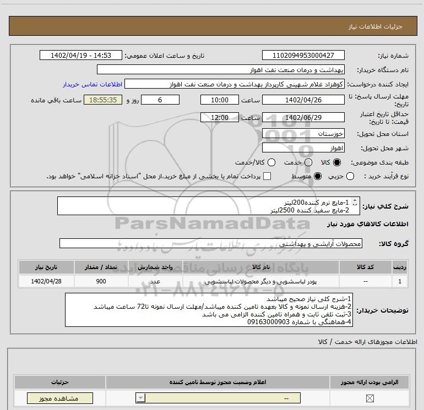Viewport: 424px width, 410px height.
Task: Click unit cell عدد
Action: tap(155, 281)
